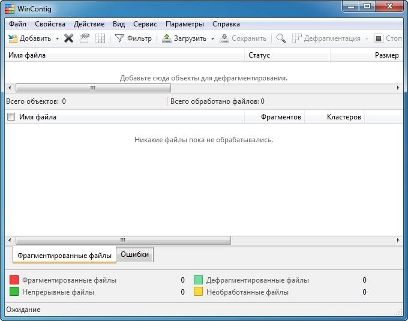Click the properties notepad icon in toolbar
This screenshot has height=321, width=408.
click(x=85, y=38)
